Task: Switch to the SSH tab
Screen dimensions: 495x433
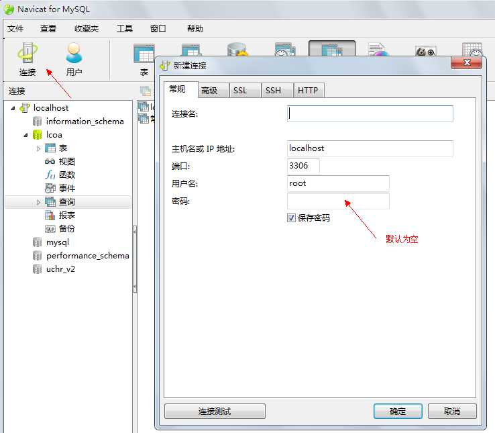Action: click(278, 91)
